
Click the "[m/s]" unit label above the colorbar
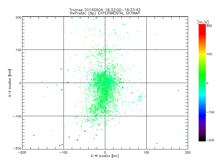(203, 22)
